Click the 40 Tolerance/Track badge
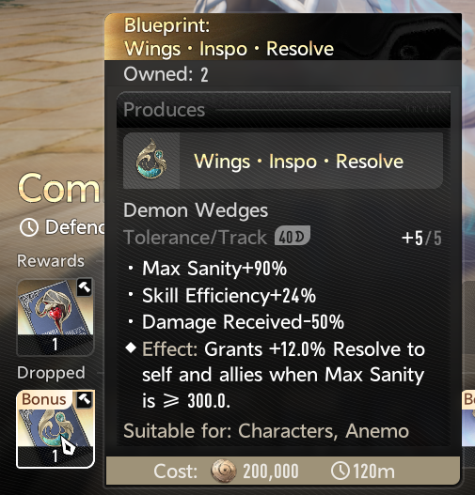Viewport: 475px width, 495px height. (292, 236)
